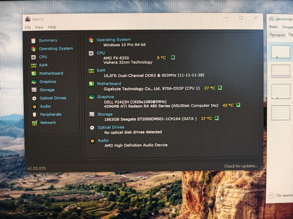The width and height of the screenshot is (293, 219).
Task: Click the Audio icon in the summary panel
Action: tap(92, 141)
